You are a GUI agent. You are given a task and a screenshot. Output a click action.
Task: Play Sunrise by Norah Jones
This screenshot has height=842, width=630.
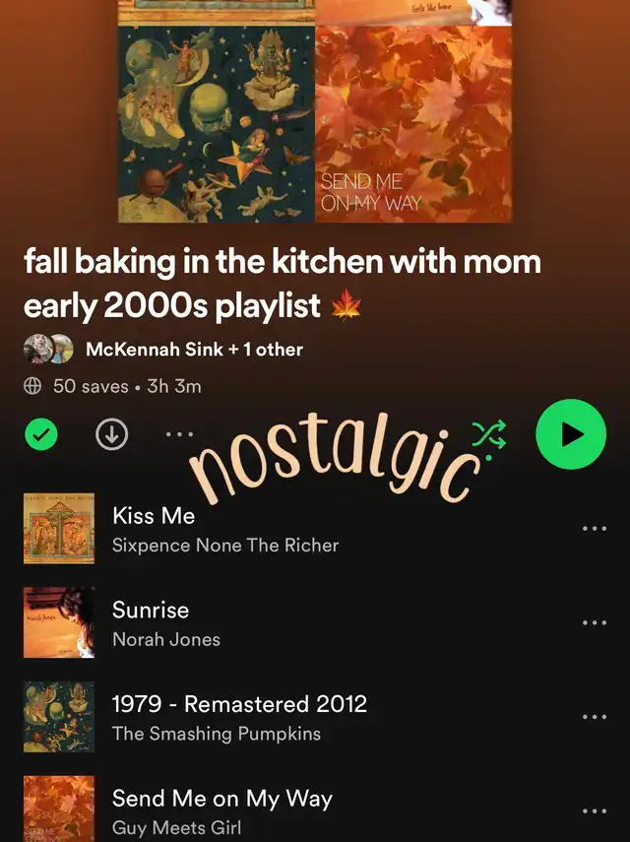click(315, 623)
